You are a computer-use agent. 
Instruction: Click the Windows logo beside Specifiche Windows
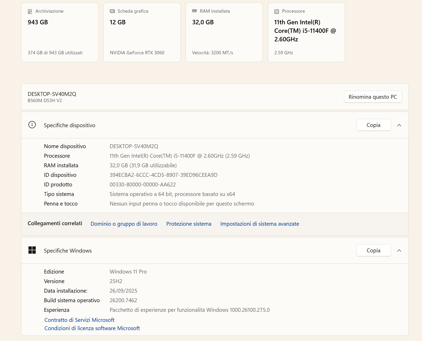[x=32, y=250]
